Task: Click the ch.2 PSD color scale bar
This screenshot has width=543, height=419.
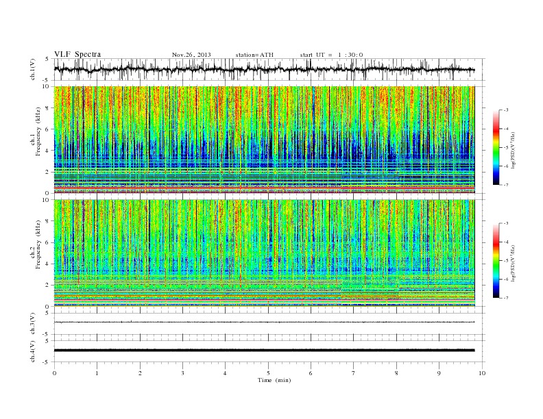Action: (496, 261)
